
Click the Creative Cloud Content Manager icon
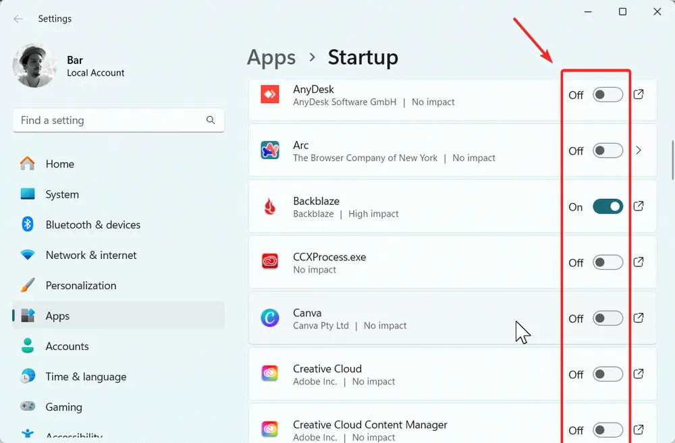270,429
